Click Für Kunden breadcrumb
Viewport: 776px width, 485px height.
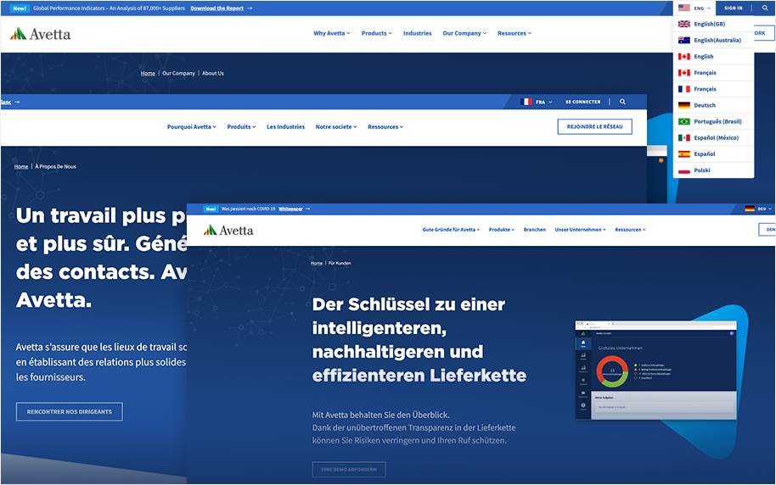pyautogui.click(x=340, y=263)
